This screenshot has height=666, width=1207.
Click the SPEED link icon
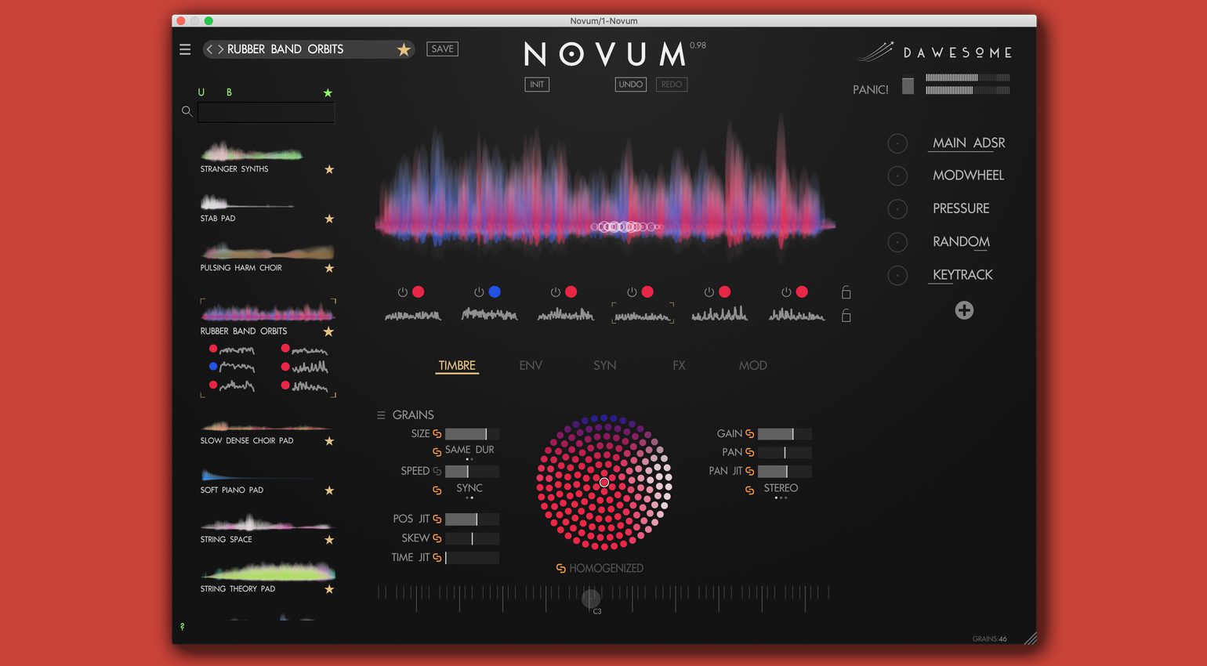tap(437, 471)
